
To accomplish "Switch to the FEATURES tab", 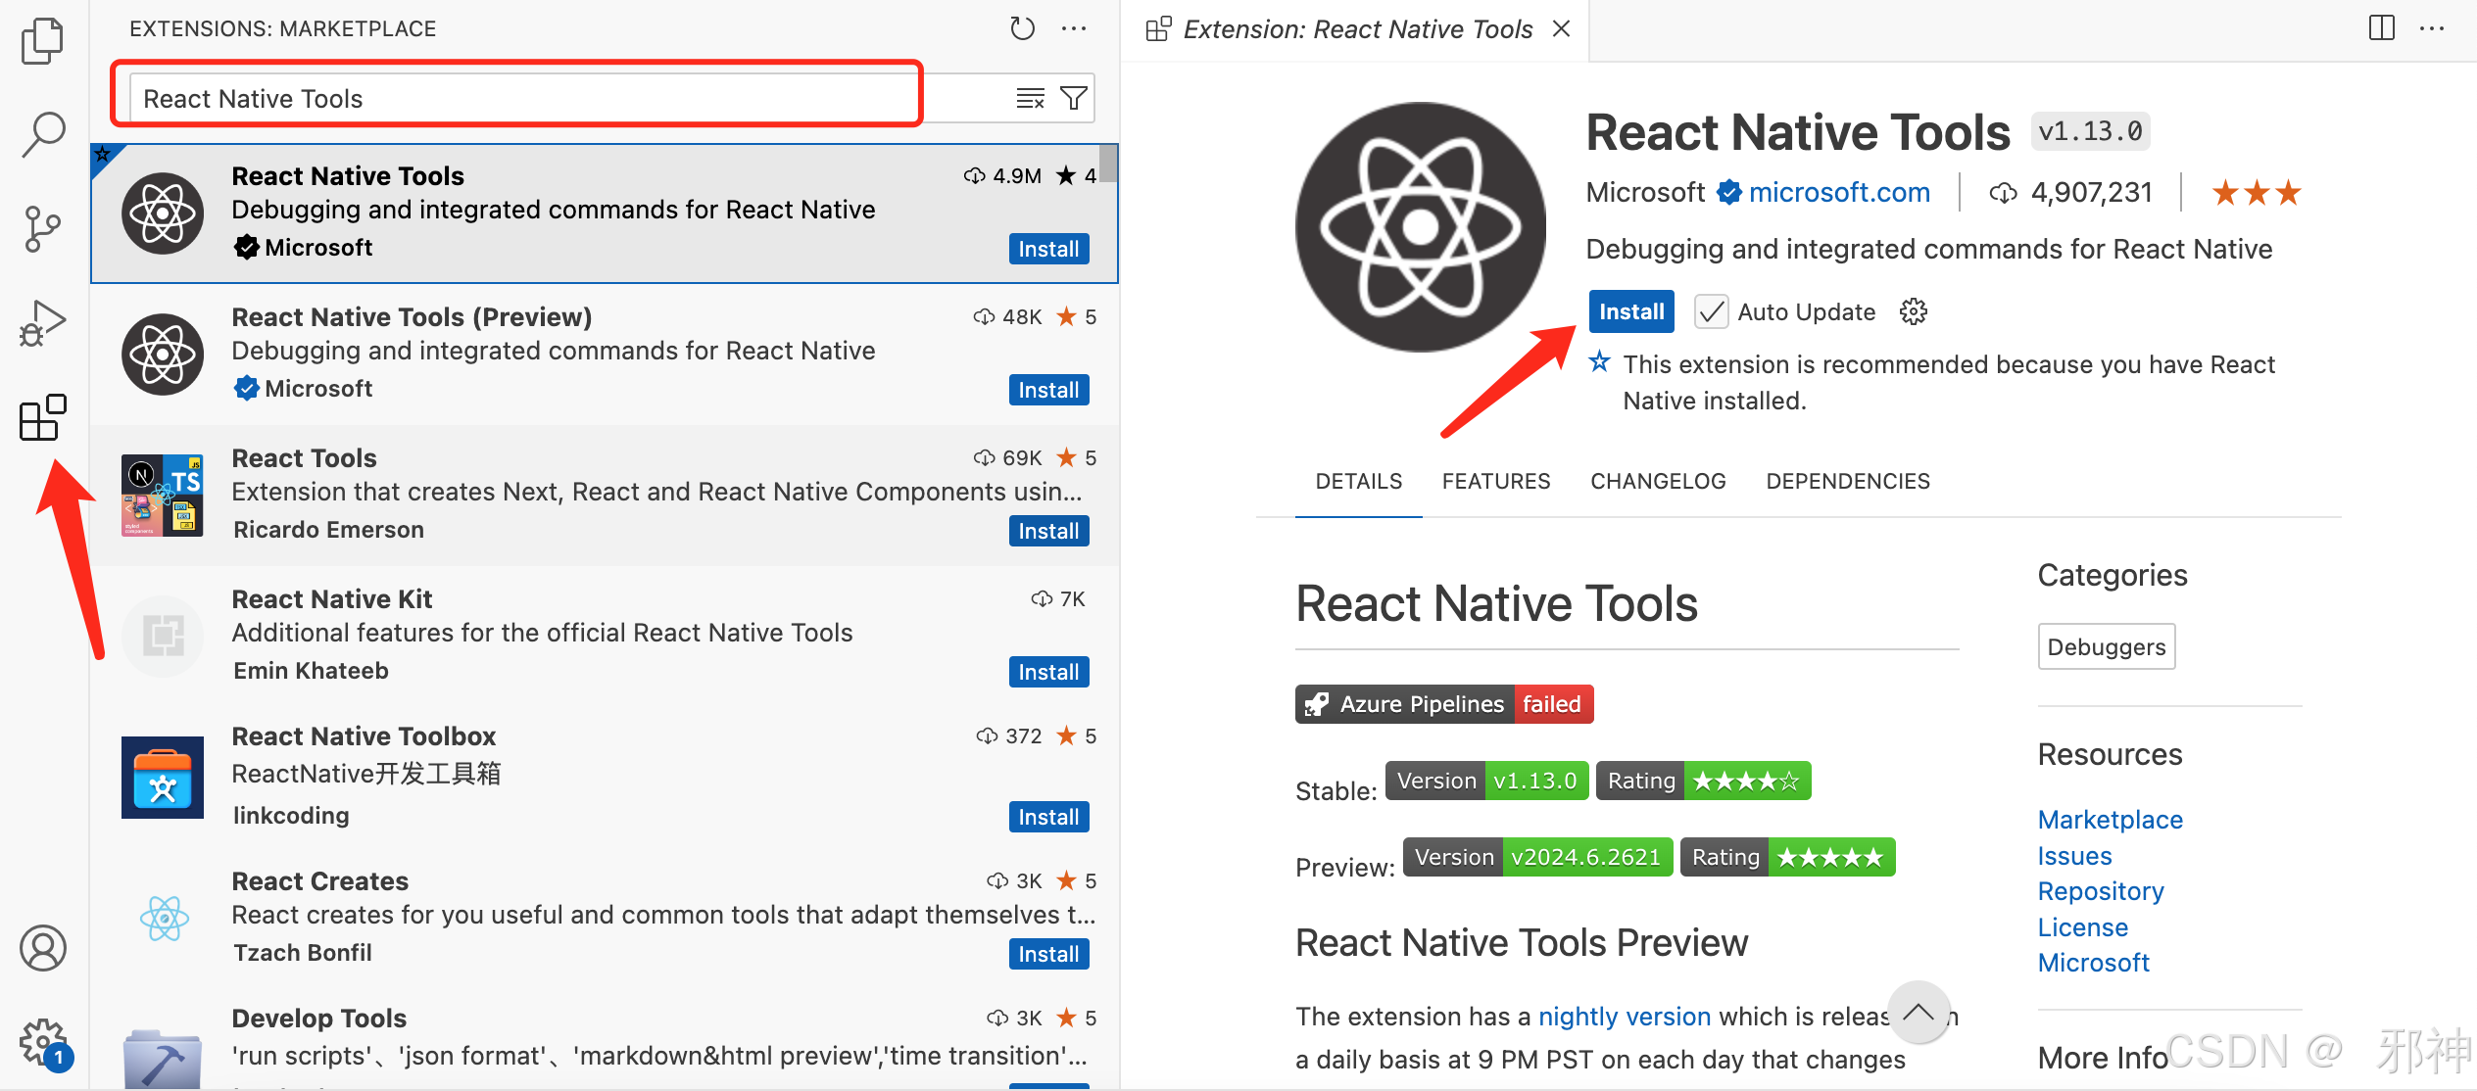I will click(x=1495, y=481).
